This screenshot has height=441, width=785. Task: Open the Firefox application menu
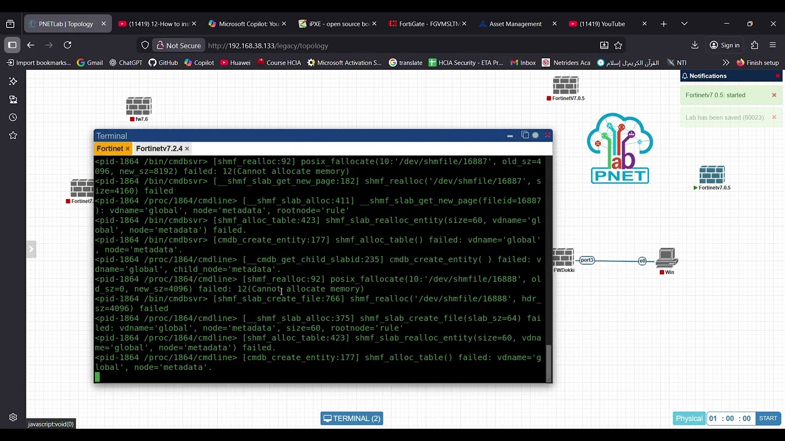(x=773, y=45)
